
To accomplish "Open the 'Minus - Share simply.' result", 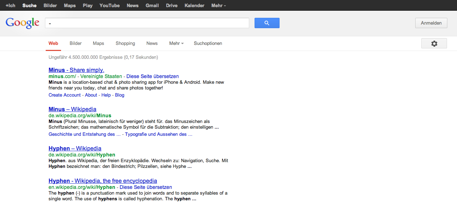I will (x=76, y=70).
